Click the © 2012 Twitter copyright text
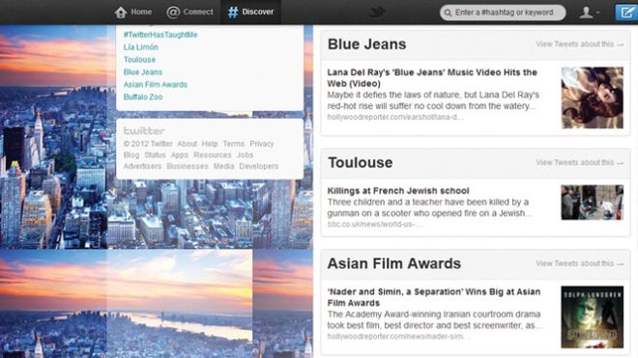This screenshot has width=638, height=358. (x=148, y=144)
